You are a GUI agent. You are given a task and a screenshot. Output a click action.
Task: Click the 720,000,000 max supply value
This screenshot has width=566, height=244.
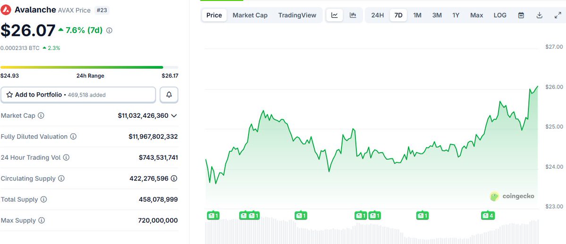click(x=158, y=220)
